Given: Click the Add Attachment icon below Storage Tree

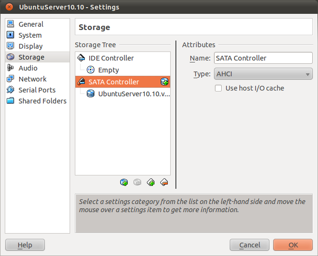Looking at the screenshot, I should pos(124,182).
